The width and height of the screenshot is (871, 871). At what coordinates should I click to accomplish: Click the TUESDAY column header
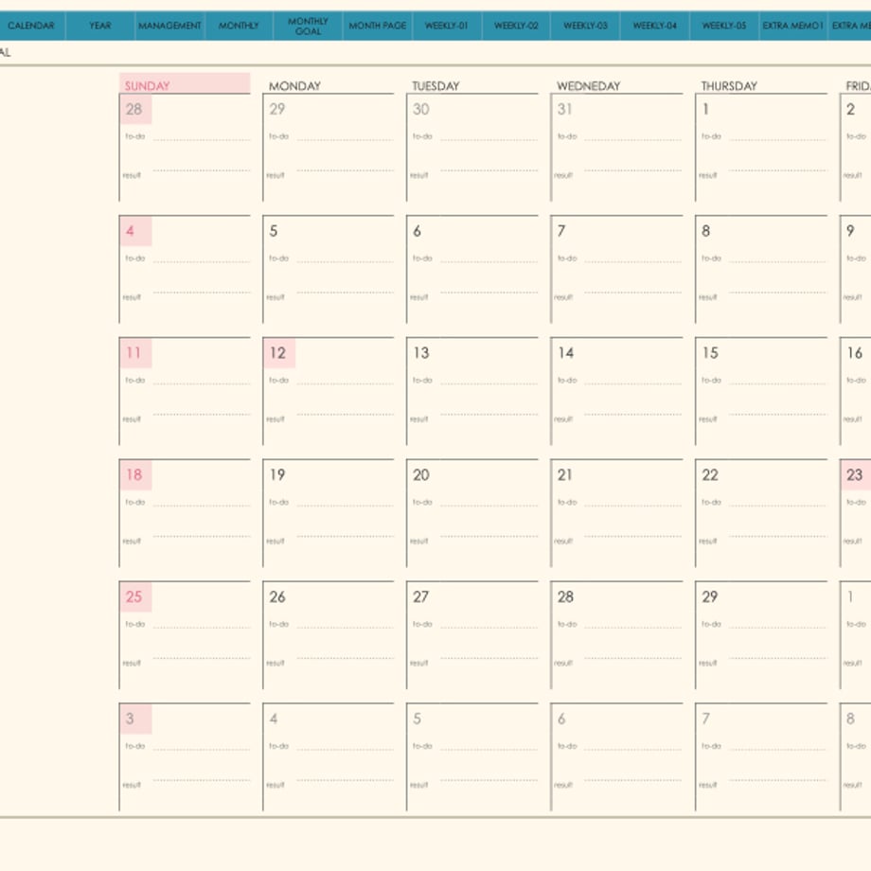(436, 86)
